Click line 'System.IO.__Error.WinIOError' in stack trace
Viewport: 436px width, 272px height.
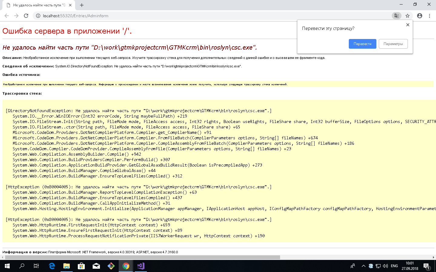pos(100,116)
